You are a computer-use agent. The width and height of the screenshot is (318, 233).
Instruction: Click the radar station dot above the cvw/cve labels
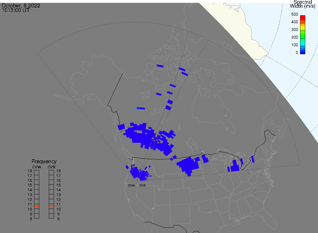point(137,180)
